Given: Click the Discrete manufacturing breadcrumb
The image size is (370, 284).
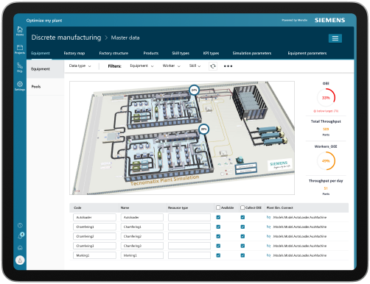Looking at the screenshot, I should click(x=66, y=38).
